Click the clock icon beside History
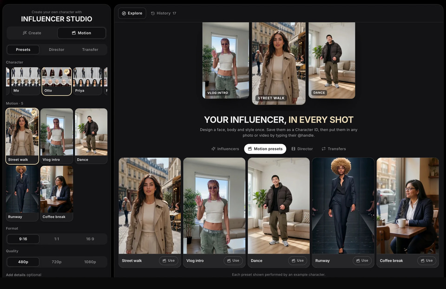The height and width of the screenshot is (289, 446). [x=153, y=13]
